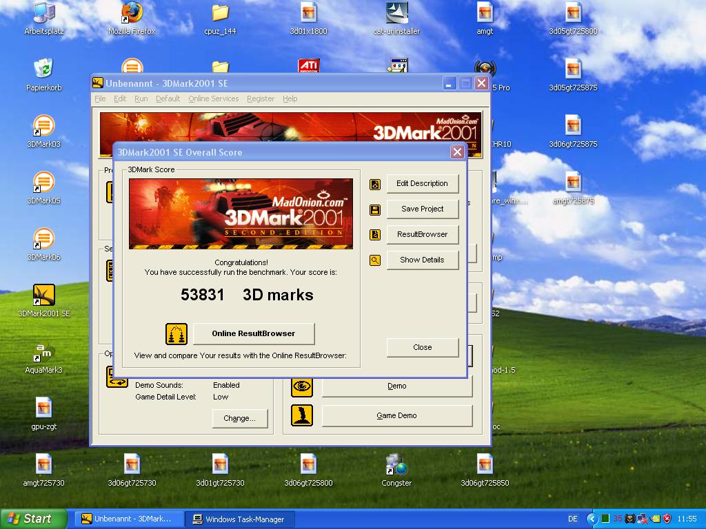Select the 3DMark05 desktop shortcut
706x529 pixels.
[x=43, y=188]
